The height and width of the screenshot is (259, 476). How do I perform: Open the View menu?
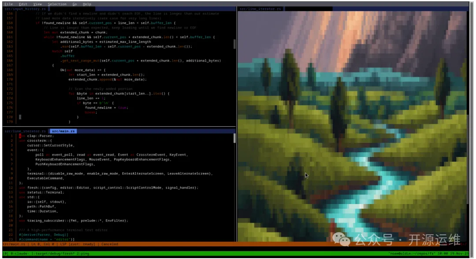(x=38, y=4)
